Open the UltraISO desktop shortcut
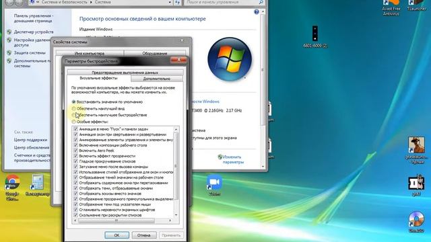Image resolution: width=431 pixels, height=242 pixels. tap(416, 223)
